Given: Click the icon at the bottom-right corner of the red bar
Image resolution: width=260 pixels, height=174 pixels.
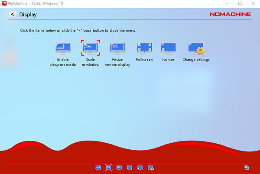Looking at the screenshot, I should (247, 167).
